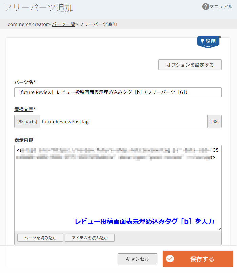This screenshot has height=273, width=237.
Task: Click the 置換文字 input with futureReviewPostTag
Action: tap(123, 122)
